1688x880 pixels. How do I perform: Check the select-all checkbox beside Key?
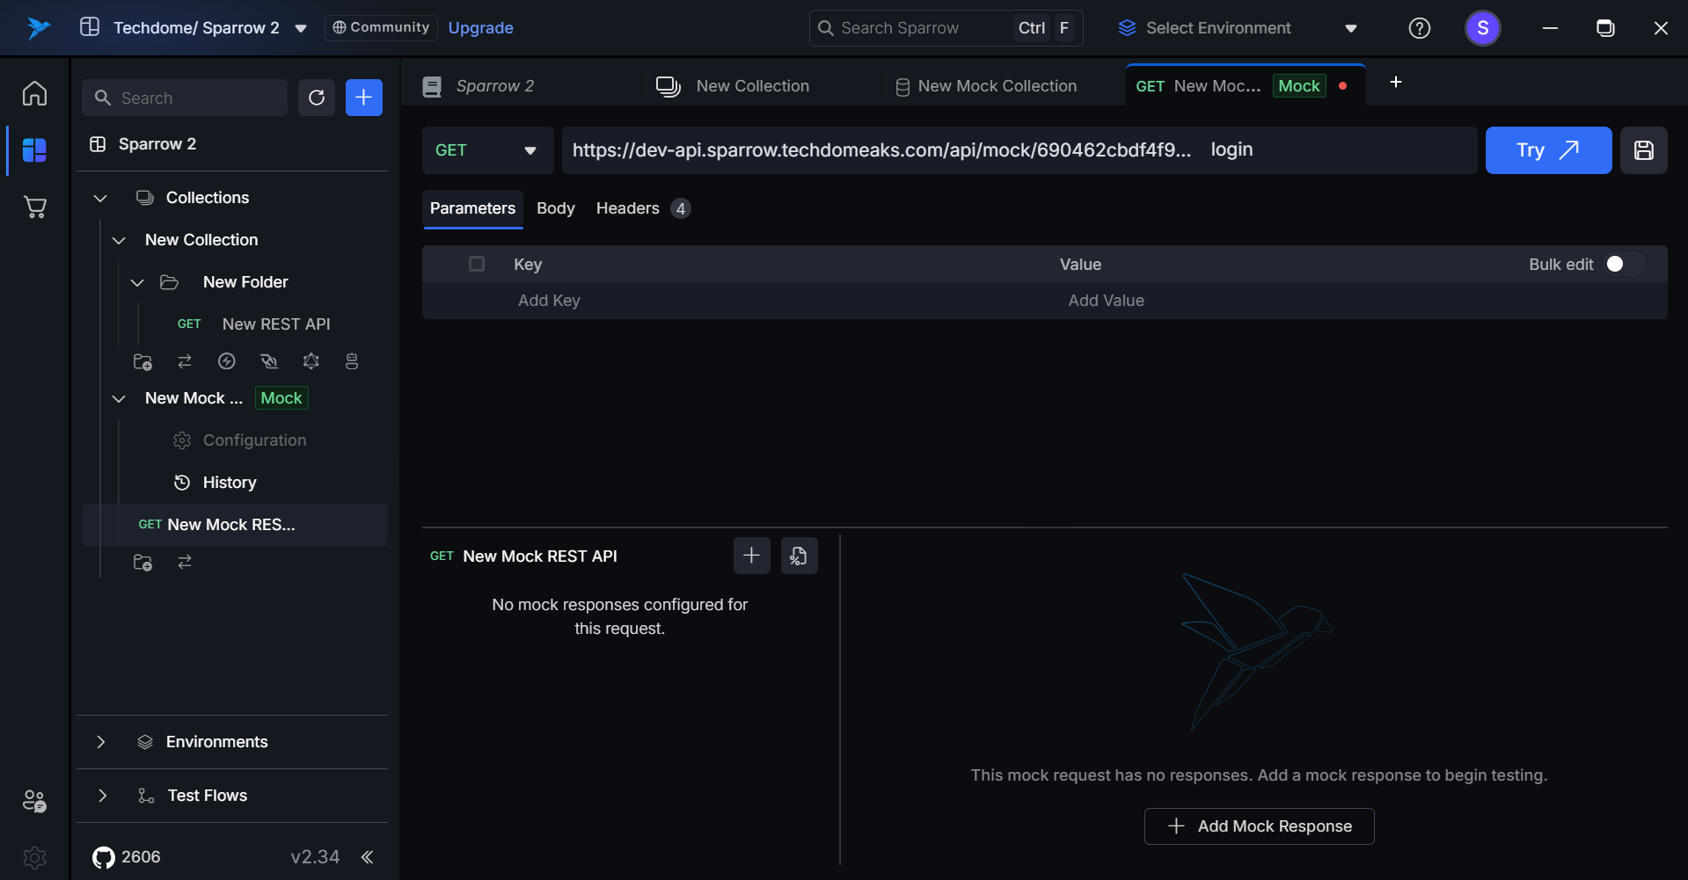(x=477, y=264)
